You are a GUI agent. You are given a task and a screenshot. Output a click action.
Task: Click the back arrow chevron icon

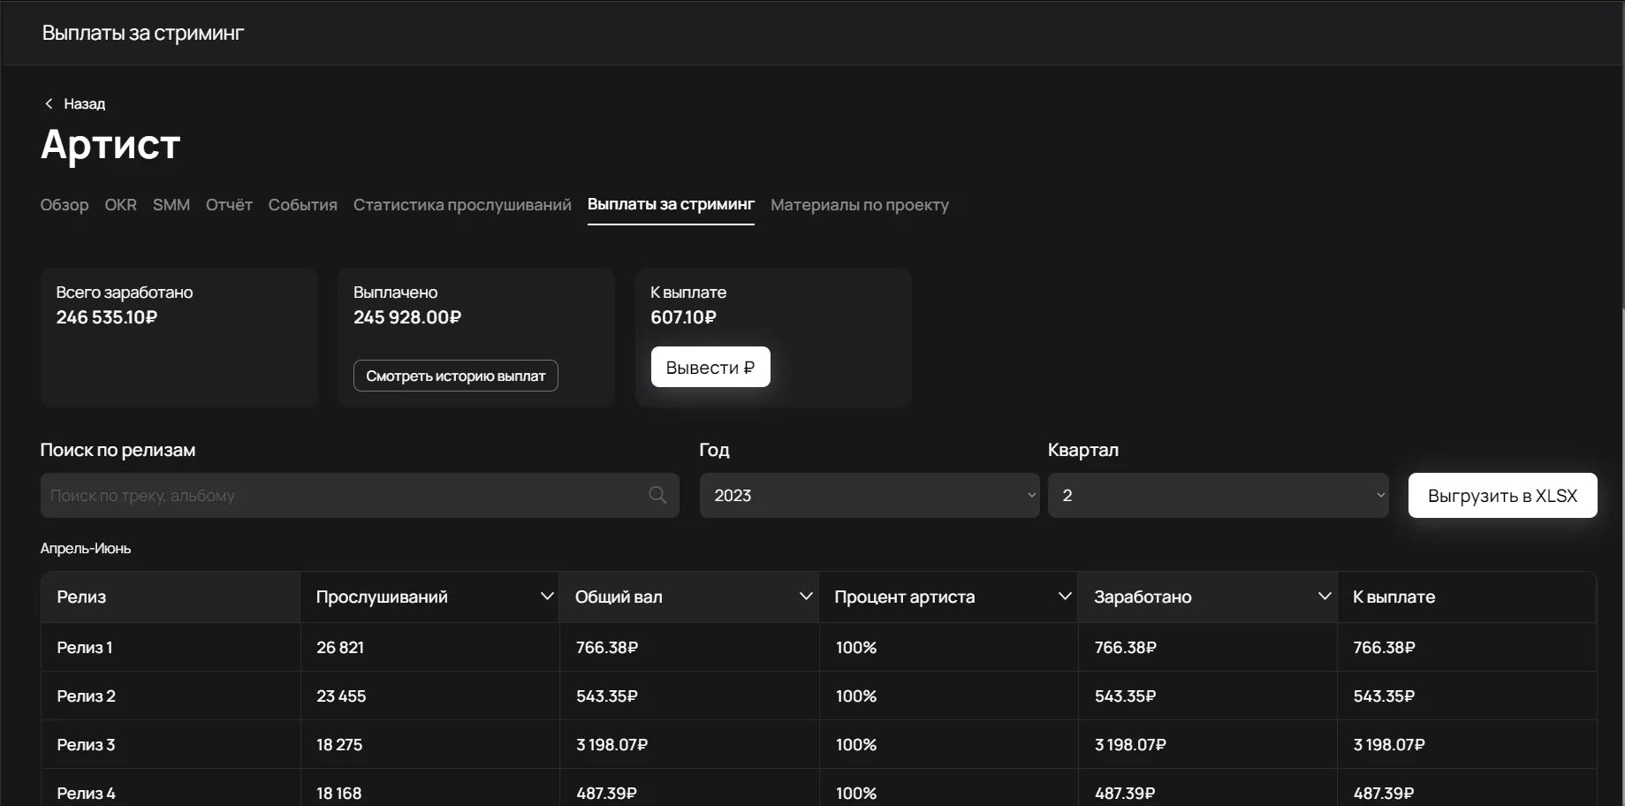(49, 103)
